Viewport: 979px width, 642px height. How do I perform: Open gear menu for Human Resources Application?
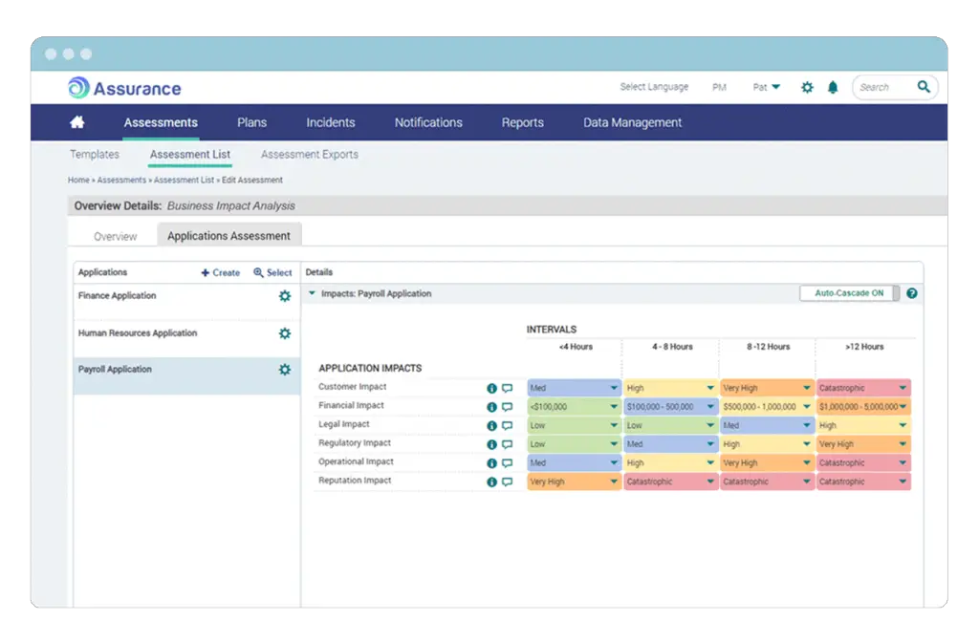(x=285, y=333)
